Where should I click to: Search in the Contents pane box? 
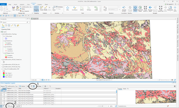(x=16, y=22)
